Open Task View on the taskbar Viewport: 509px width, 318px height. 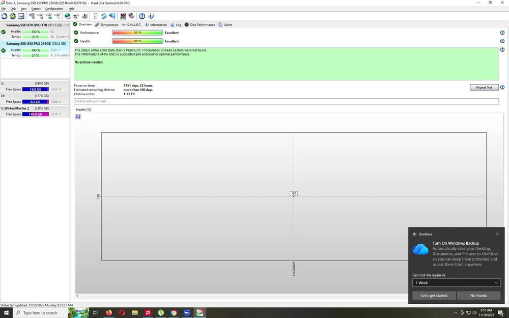tap(96, 313)
